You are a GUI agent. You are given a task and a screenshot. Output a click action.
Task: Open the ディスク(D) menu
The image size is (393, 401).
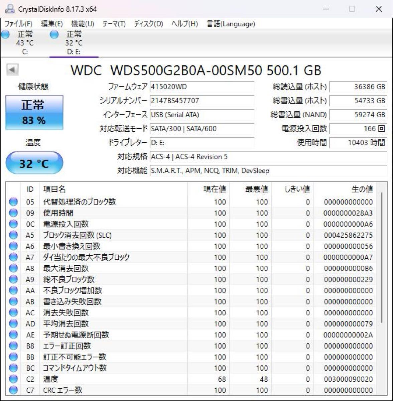[x=148, y=24]
